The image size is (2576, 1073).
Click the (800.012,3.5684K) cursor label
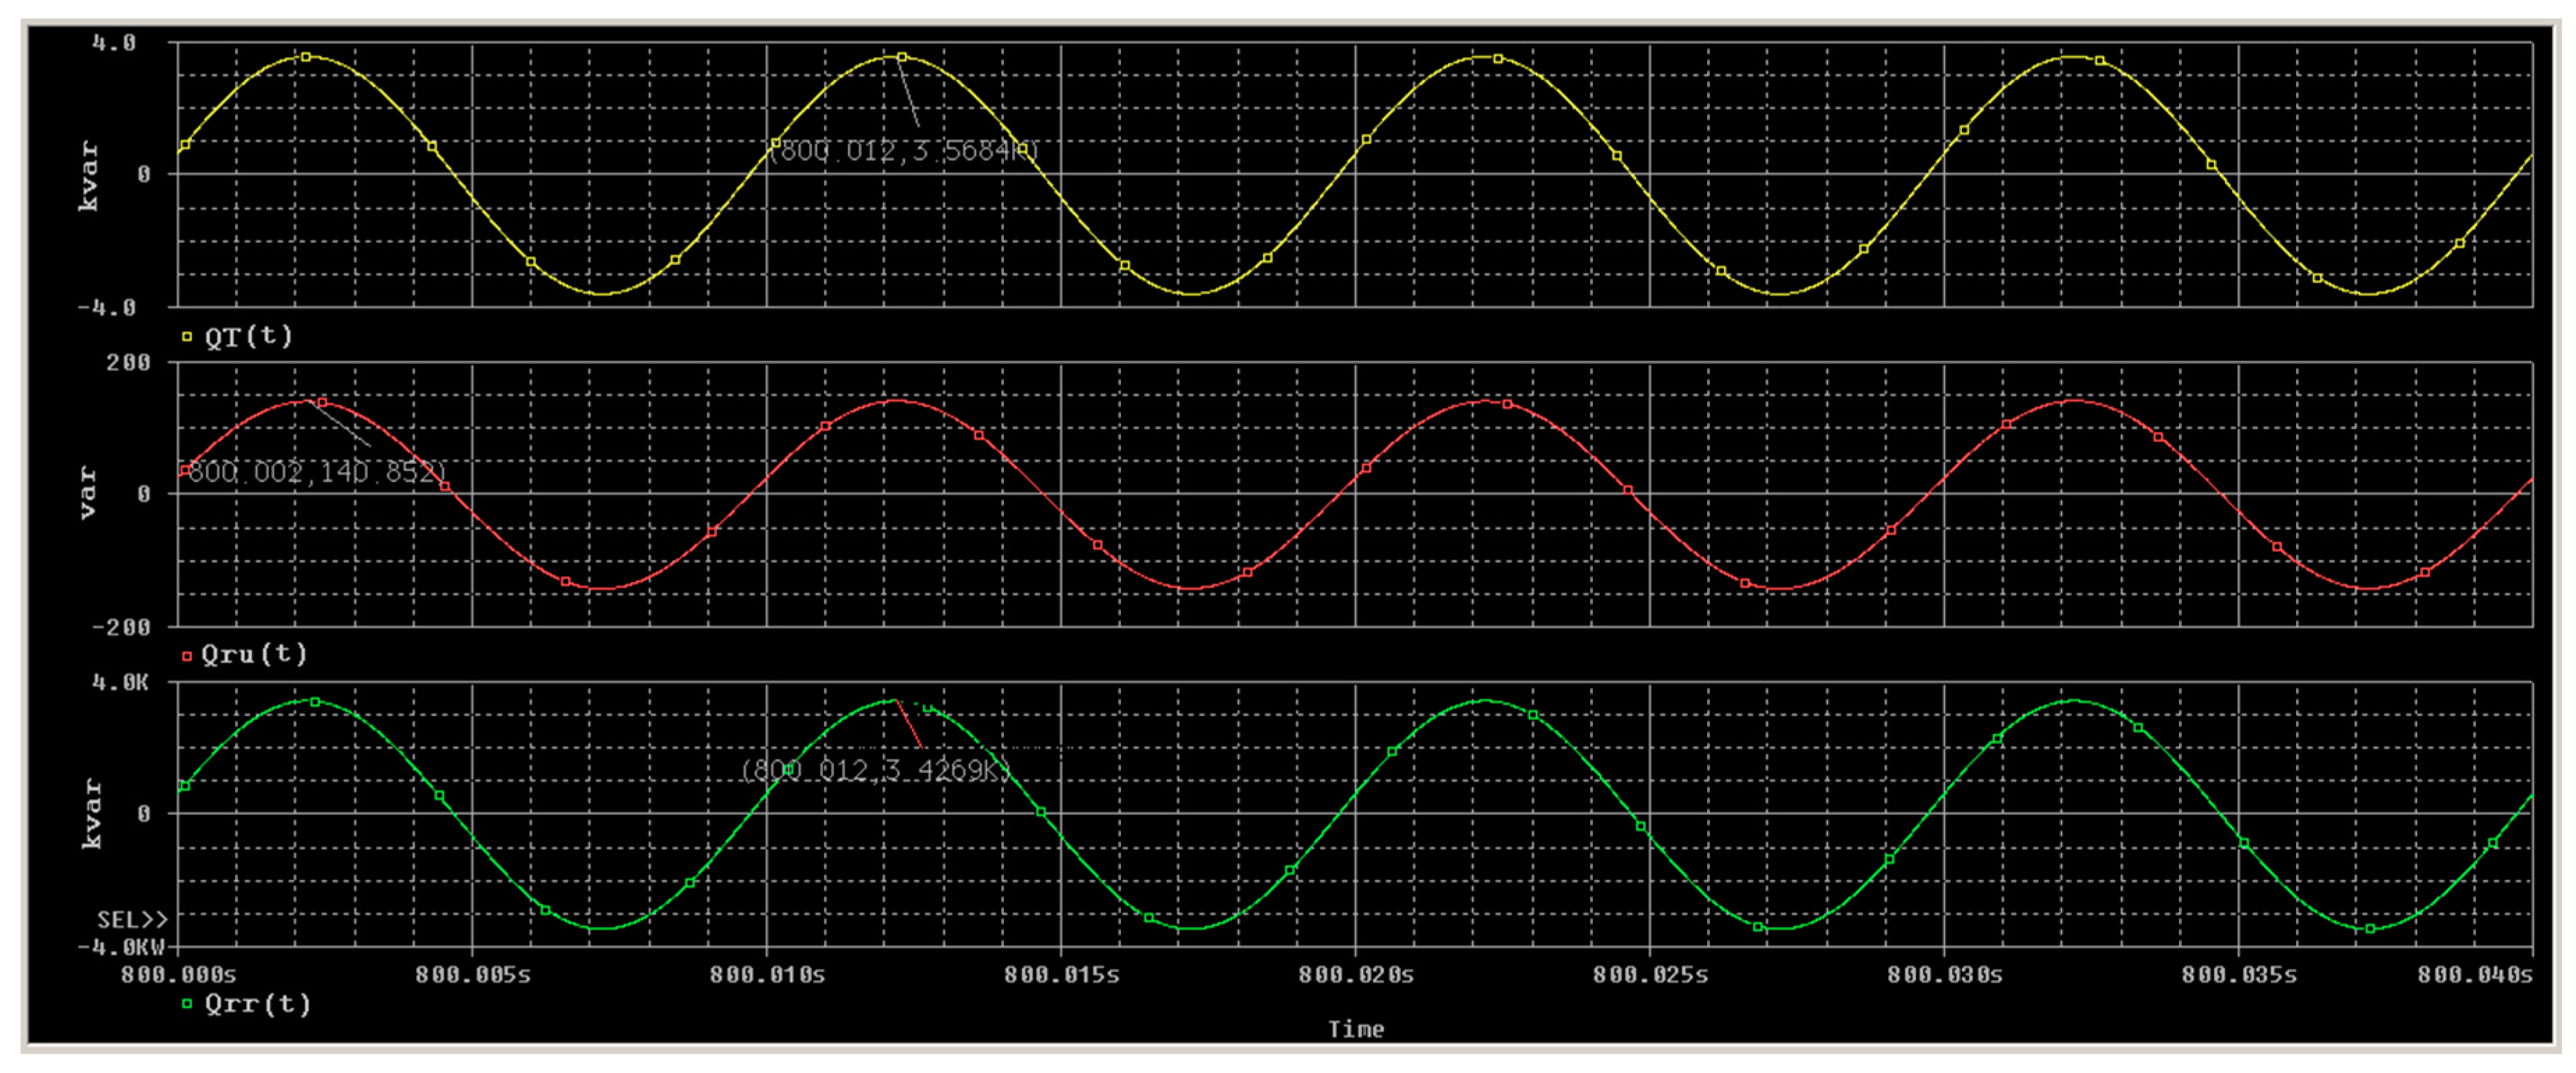(904, 151)
